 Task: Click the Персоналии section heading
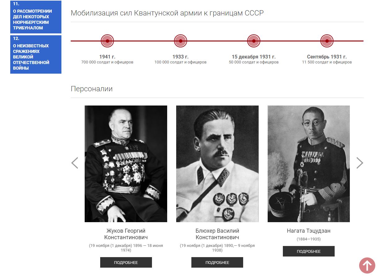91,89
